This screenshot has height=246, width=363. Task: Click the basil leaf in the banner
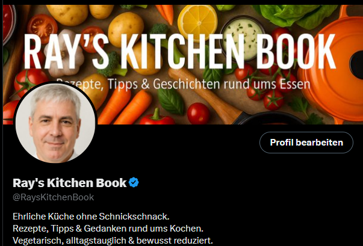pyautogui.click(x=171, y=102)
